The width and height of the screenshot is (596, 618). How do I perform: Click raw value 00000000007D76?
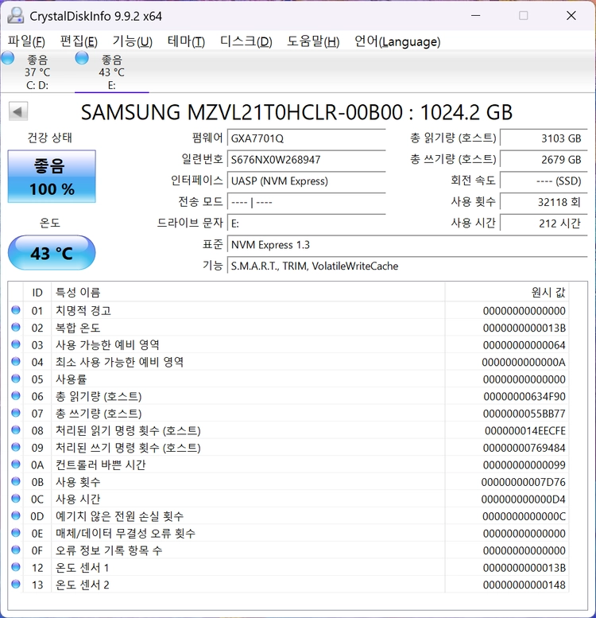click(x=524, y=482)
